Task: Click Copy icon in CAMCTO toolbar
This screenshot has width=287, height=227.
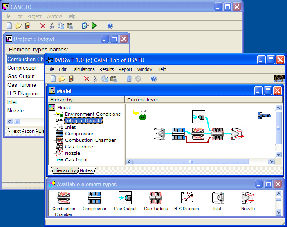Action: (61, 26)
